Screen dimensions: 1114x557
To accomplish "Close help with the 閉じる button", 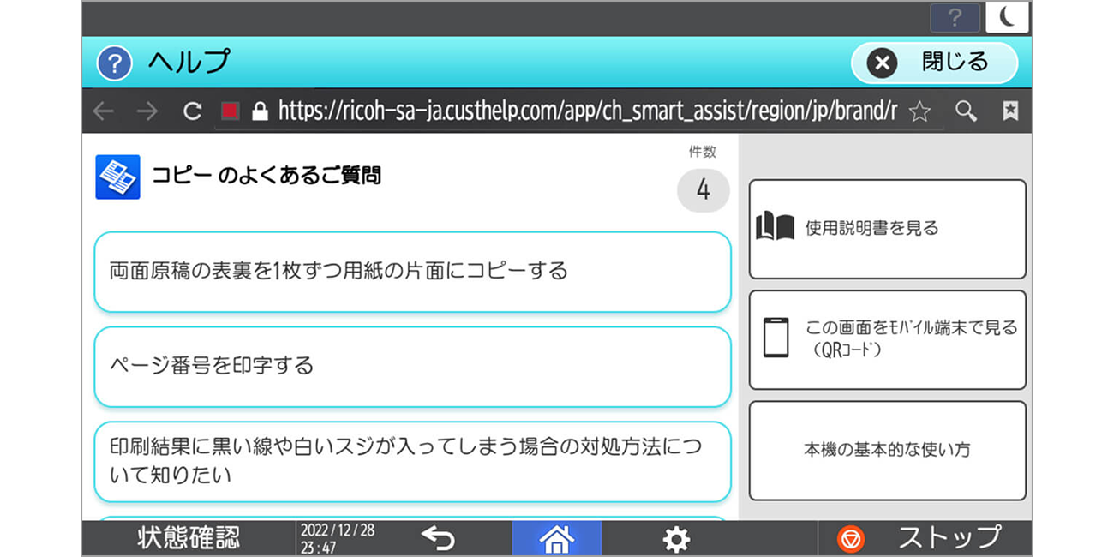I will tap(934, 63).
